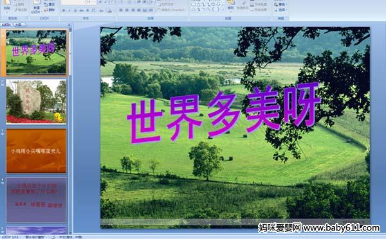Image resolution: width=386 pixels, height=239 pixels.
Task: Expand the Replace dropdown arrow
Action: click(x=286, y=4)
